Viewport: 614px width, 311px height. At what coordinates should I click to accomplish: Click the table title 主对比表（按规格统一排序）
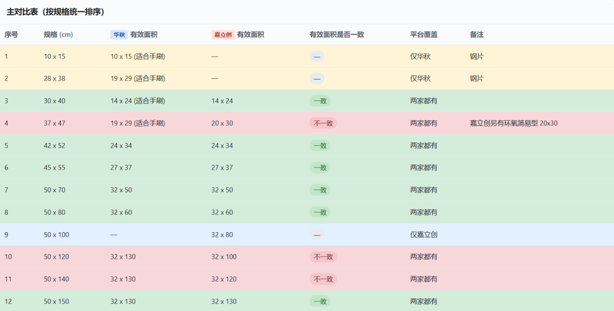pos(55,12)
